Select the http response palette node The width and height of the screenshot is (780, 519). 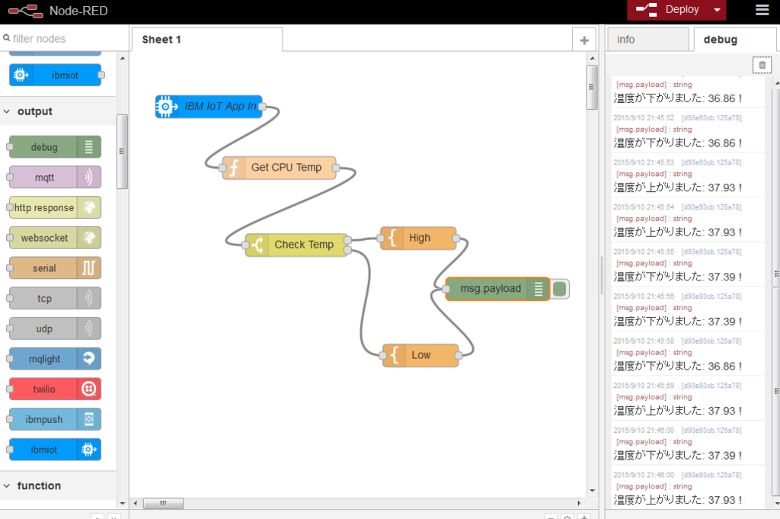click(x=55, y=207)
